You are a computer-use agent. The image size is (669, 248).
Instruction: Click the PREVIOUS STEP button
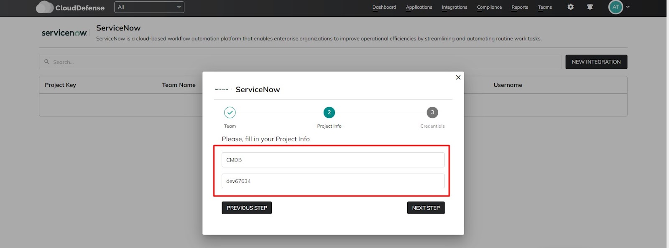coord(247,208)
